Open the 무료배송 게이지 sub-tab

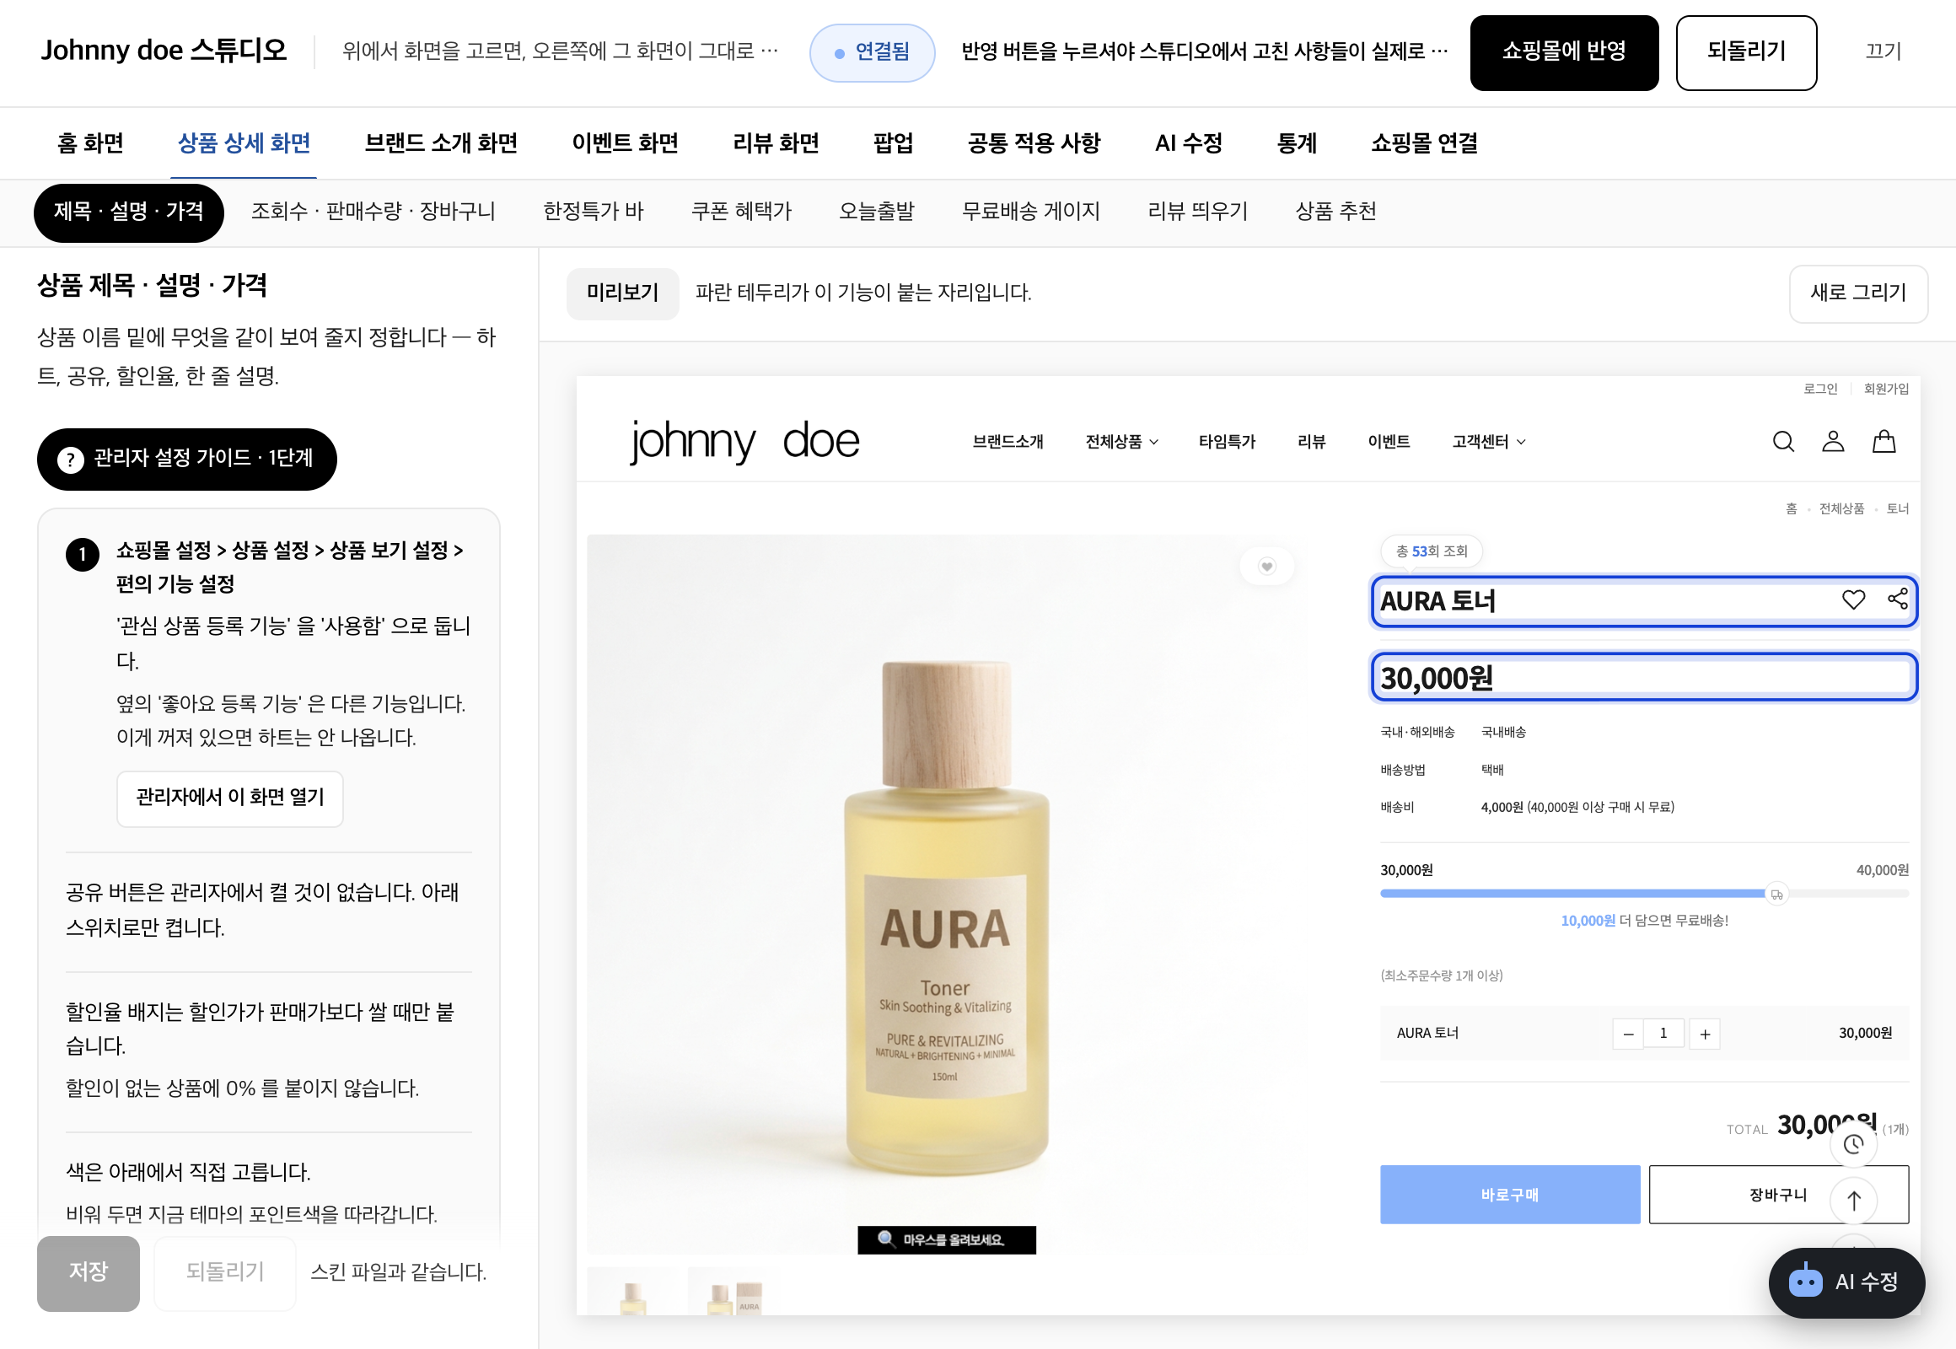[1030, 212]
